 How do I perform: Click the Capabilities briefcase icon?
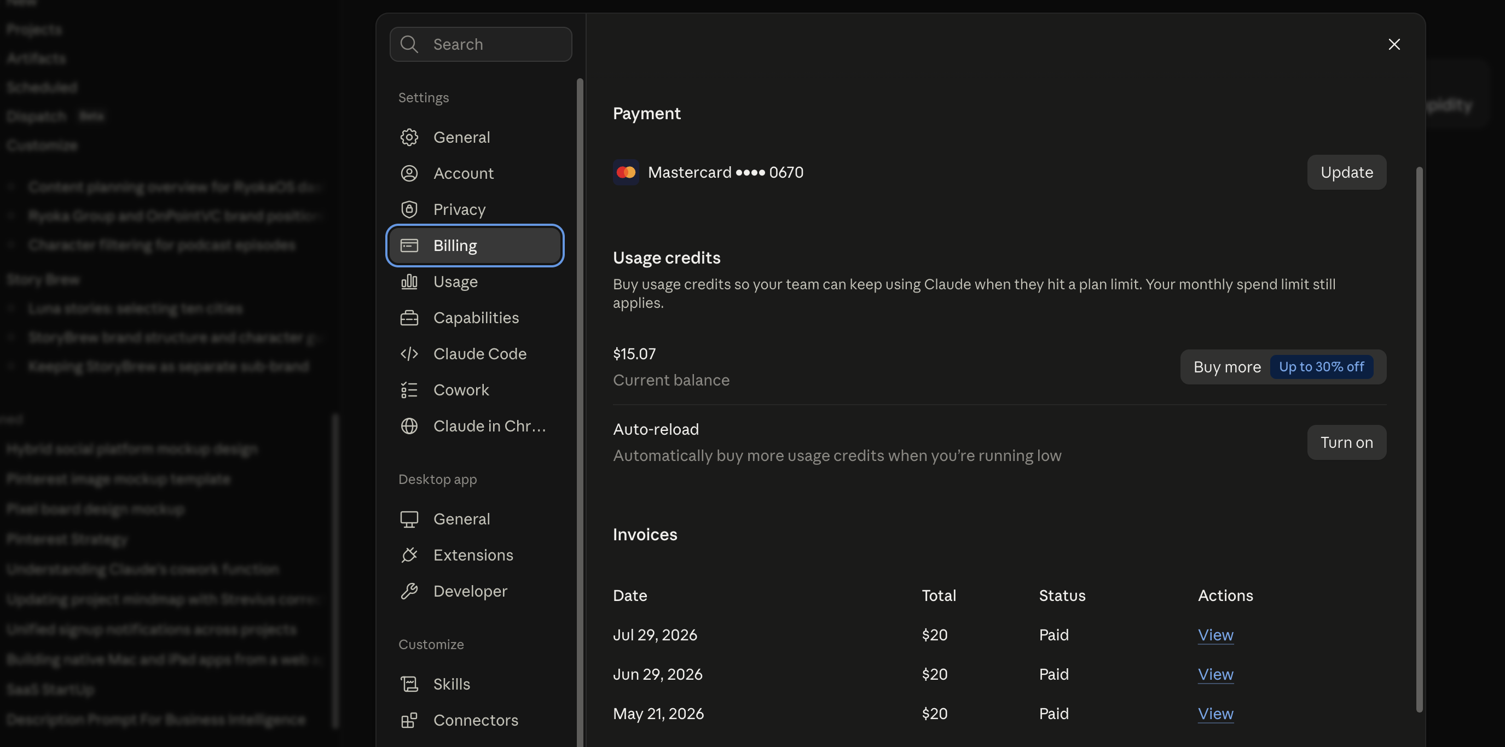[x=409, y=318]
